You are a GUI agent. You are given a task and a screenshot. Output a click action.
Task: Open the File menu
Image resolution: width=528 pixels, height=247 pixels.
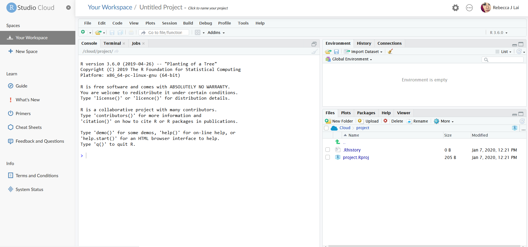(x=88, y=23)
